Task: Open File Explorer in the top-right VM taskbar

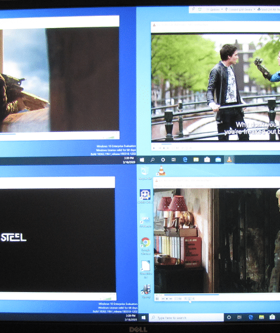Action: [196, 159]
